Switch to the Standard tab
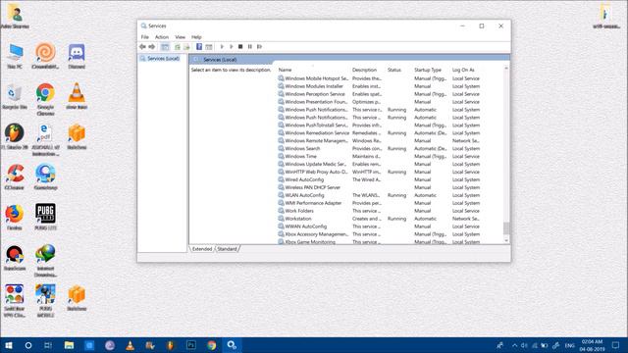 (227, 249)
